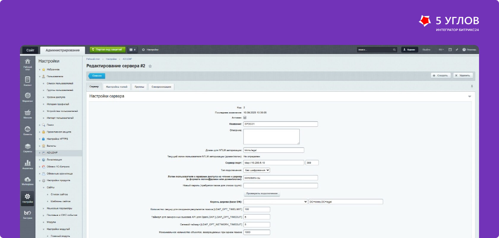Click the Список button
This screenshot has width=499, height=238.
tap(97, 76)
